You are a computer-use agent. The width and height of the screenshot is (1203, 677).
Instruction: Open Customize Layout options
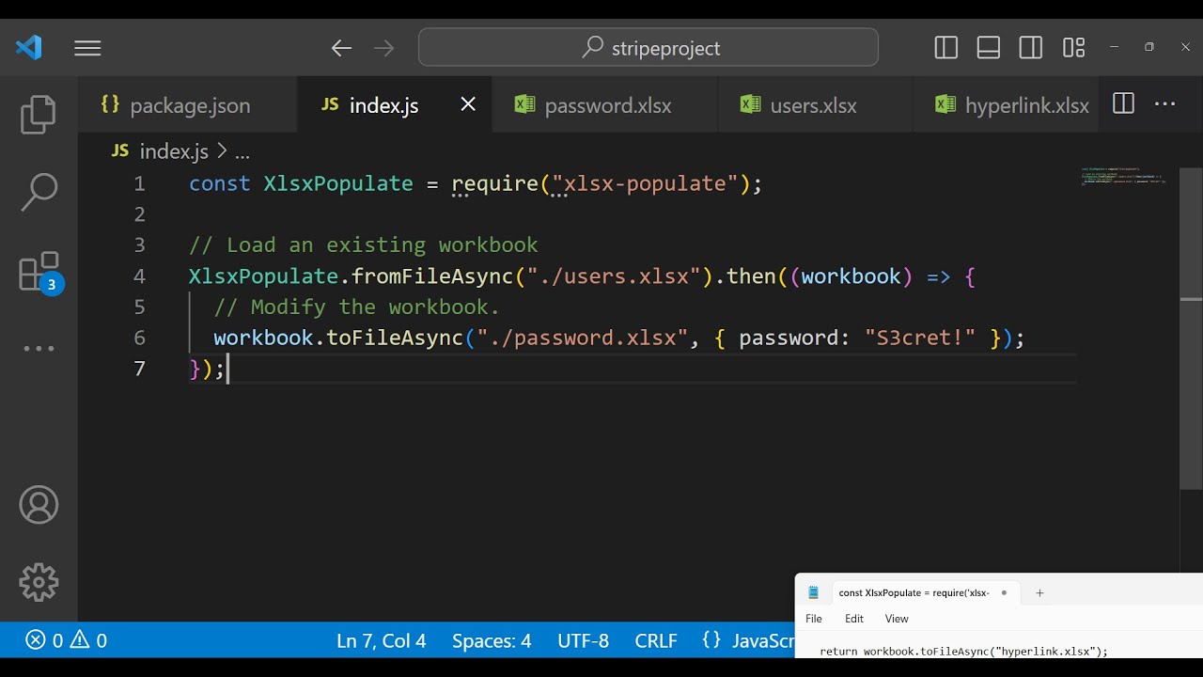1073,48
